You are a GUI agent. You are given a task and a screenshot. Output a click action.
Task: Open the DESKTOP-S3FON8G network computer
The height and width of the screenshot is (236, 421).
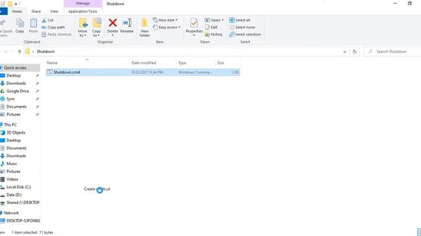tap(20, 221)
